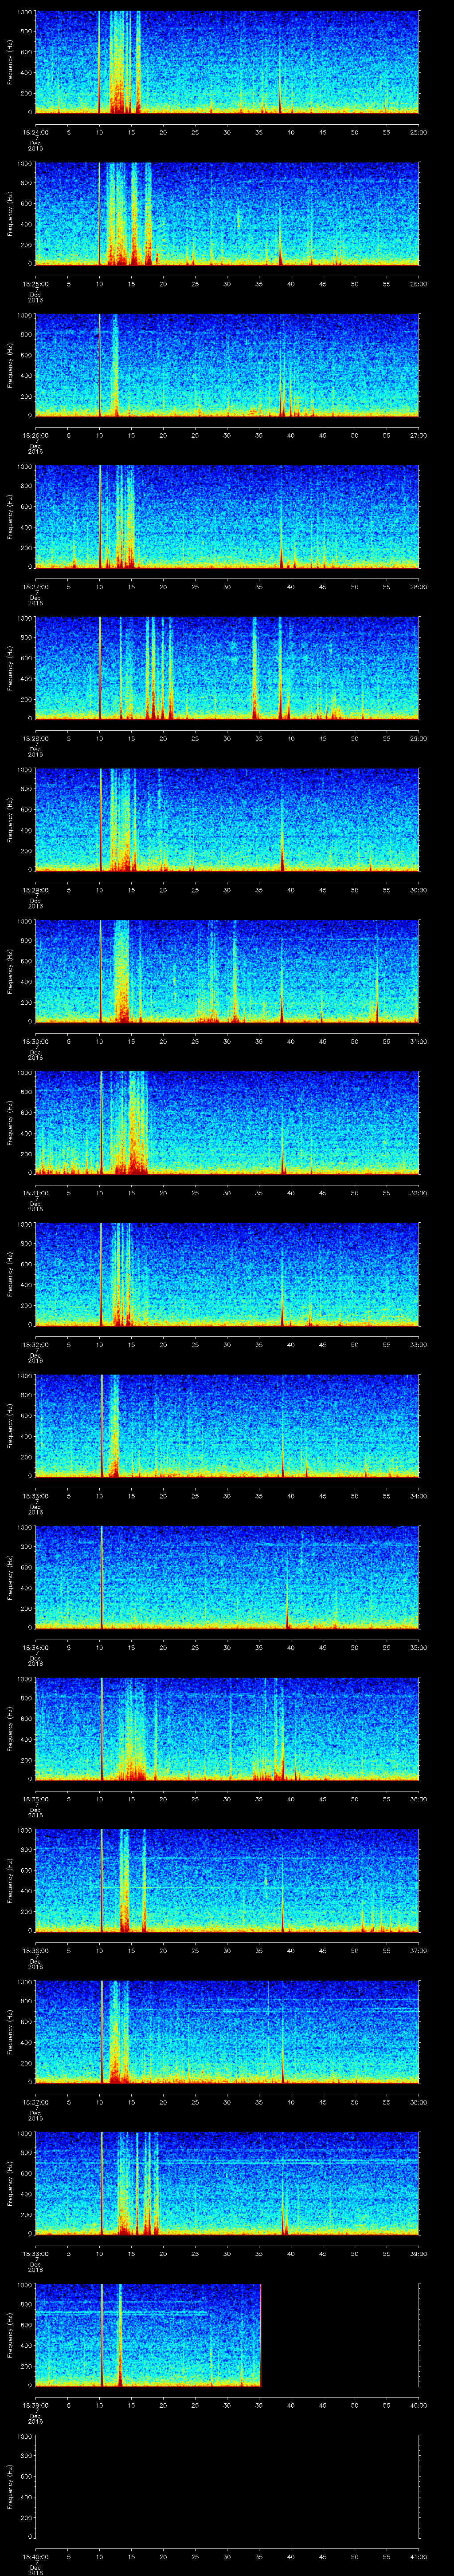
Task: Select the spectrogram plot beginning at 18:28:00
Action: pos(227,668)
